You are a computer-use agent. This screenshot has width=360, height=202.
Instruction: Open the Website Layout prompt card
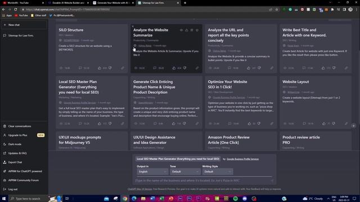coord(316,102)
